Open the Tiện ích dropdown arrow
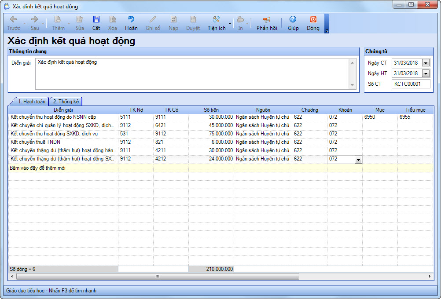This screenshot has width=441, height=299. pyautogui.click(x=230, y=24)
